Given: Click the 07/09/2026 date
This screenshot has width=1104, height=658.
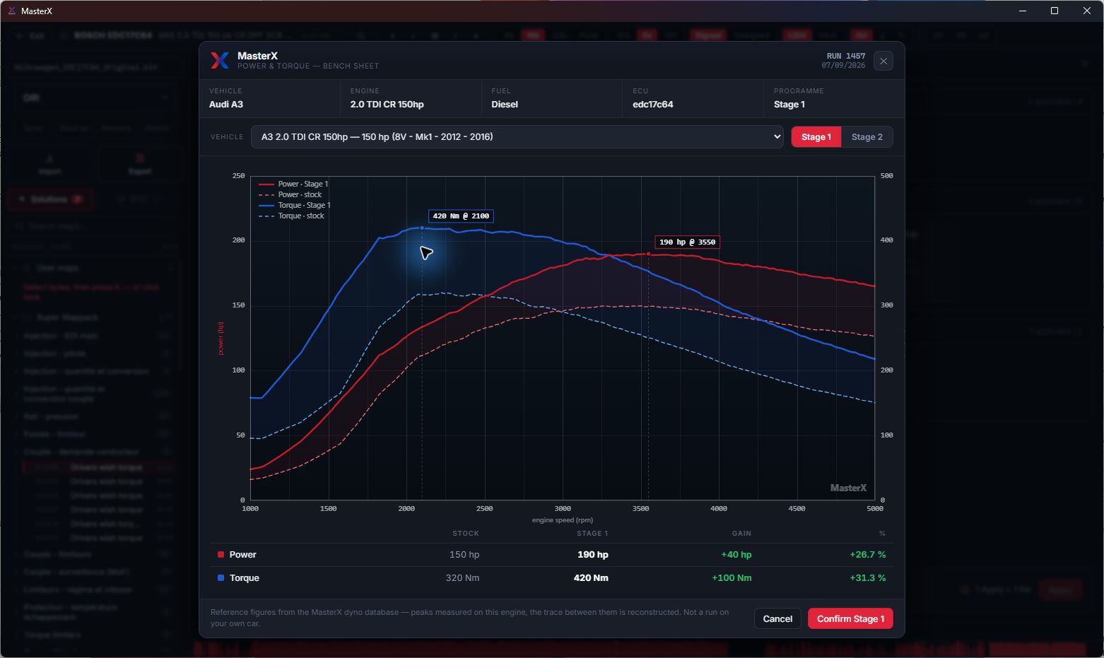Looking at the screenshot, I should click(x=843, y=65).
